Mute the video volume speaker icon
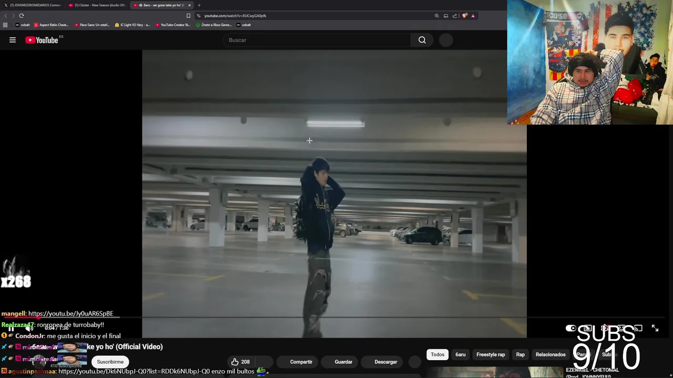The width and height of the screenshot is (673, 378). [29, 328]
